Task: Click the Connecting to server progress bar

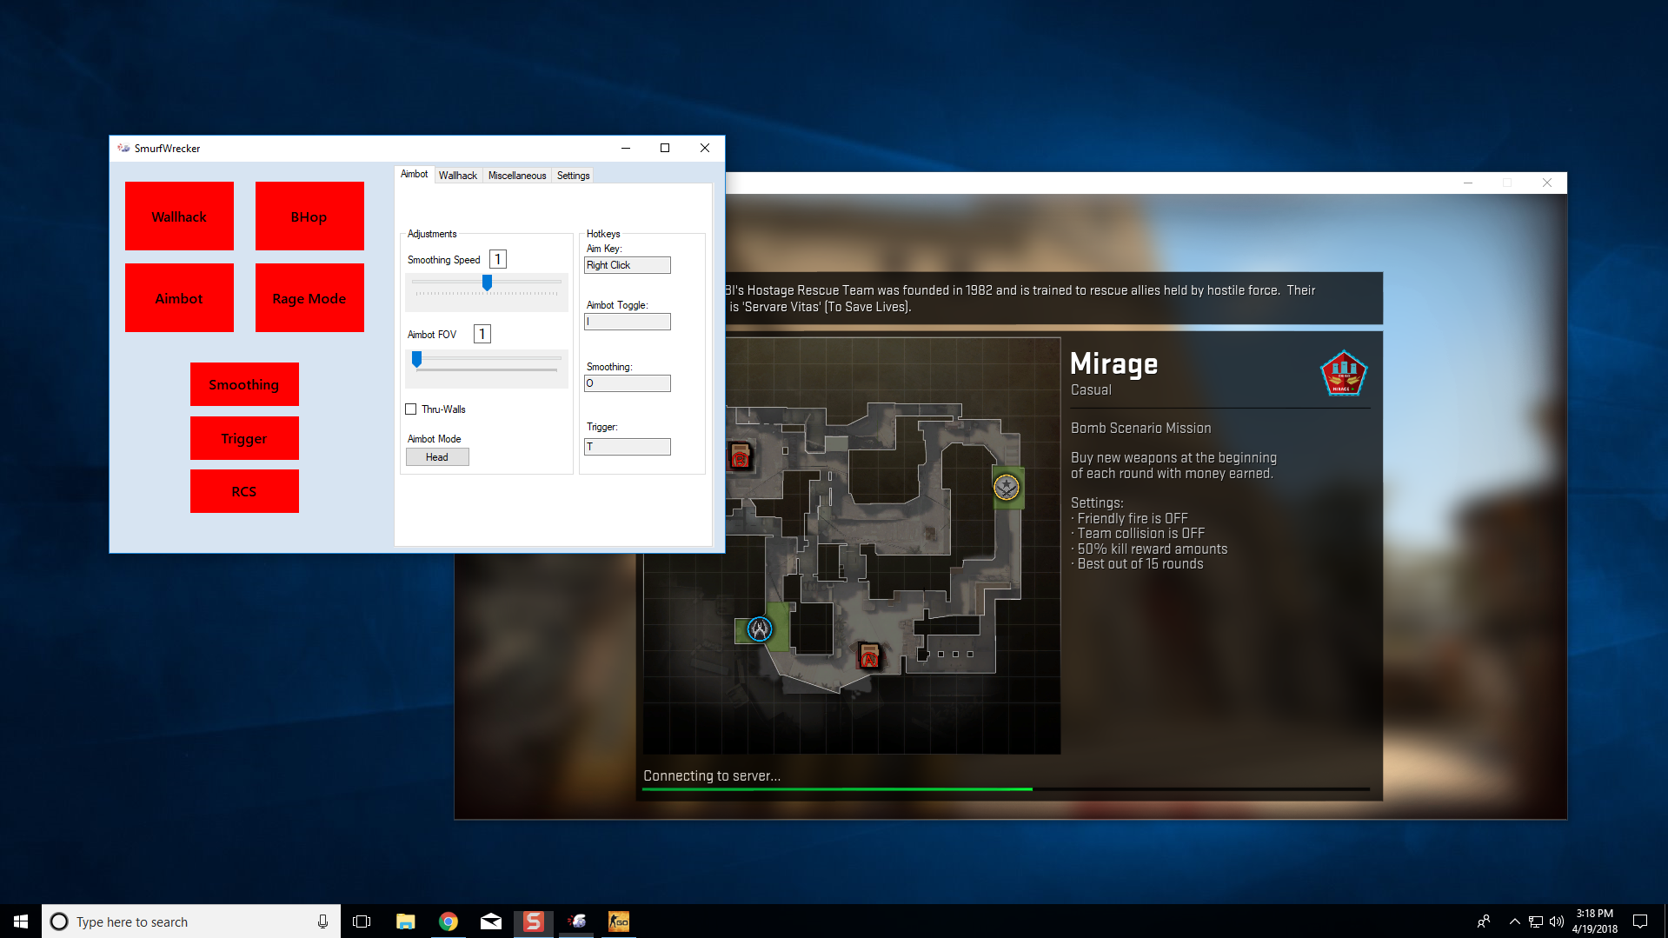Action: (x=1006, y=788)
